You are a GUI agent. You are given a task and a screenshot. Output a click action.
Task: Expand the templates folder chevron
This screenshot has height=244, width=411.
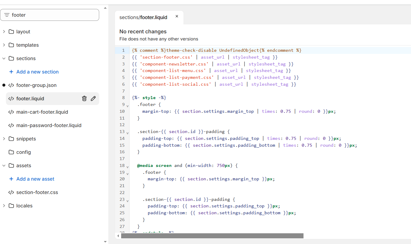[x=4, y=45]
